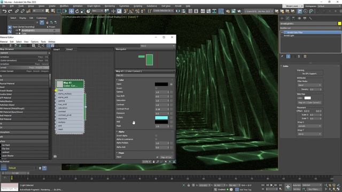Open the Wrap T dropdown

click(x=309, y=134)
